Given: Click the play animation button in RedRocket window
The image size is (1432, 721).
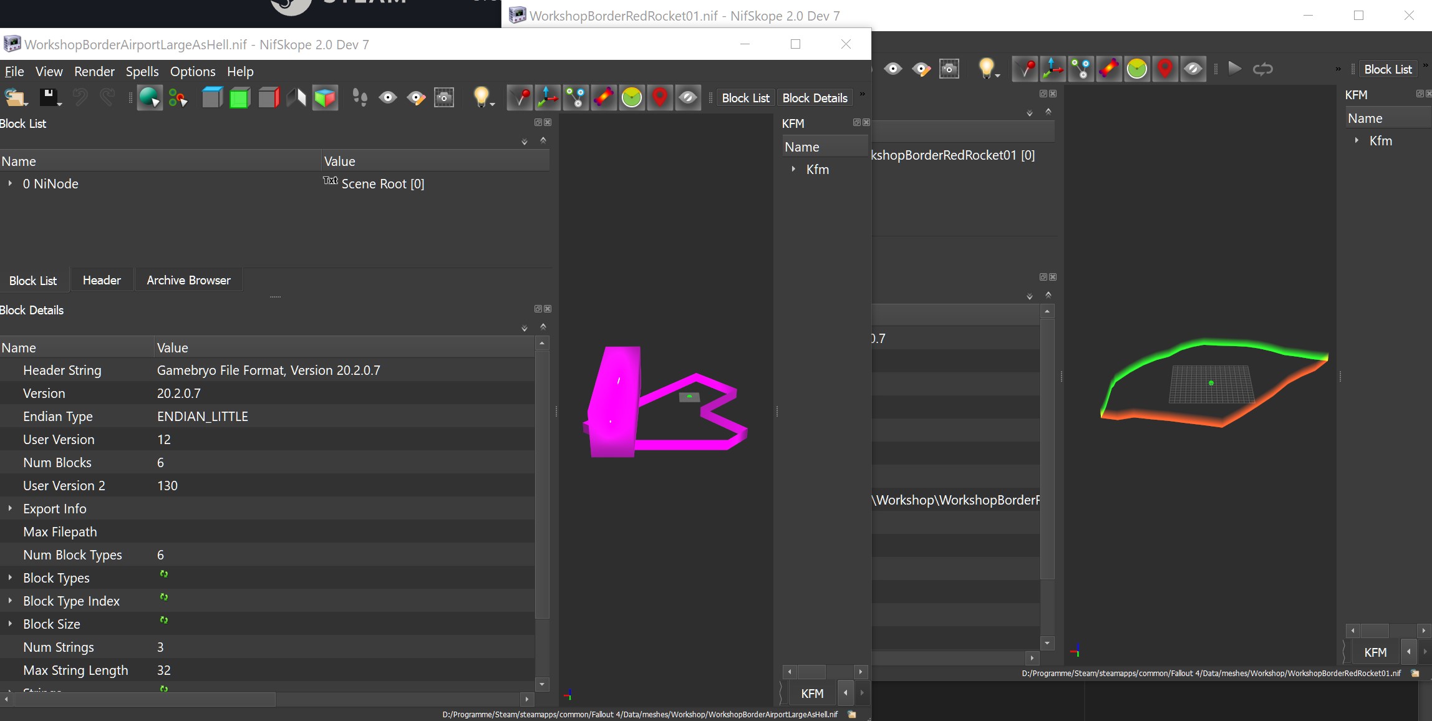Looking at the screenshot, I should [1234, 69].
